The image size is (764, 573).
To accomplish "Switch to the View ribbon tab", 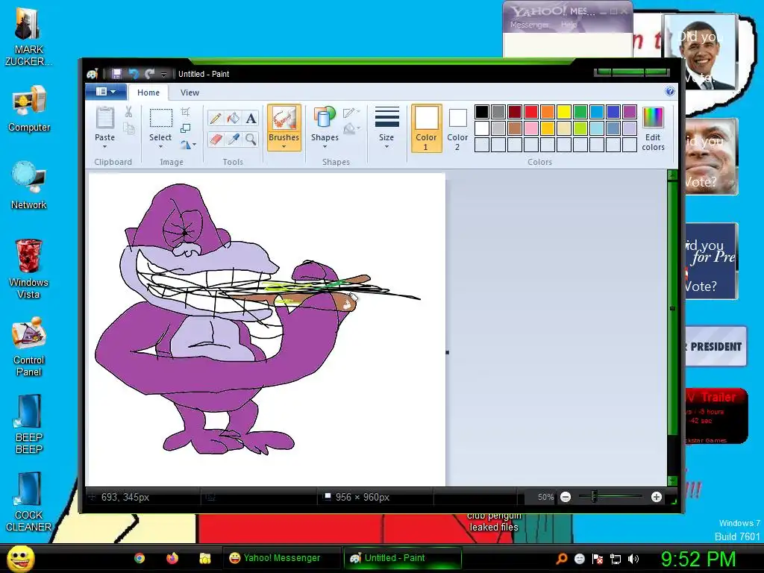I will pyautogui.click(x=190, y=93).
